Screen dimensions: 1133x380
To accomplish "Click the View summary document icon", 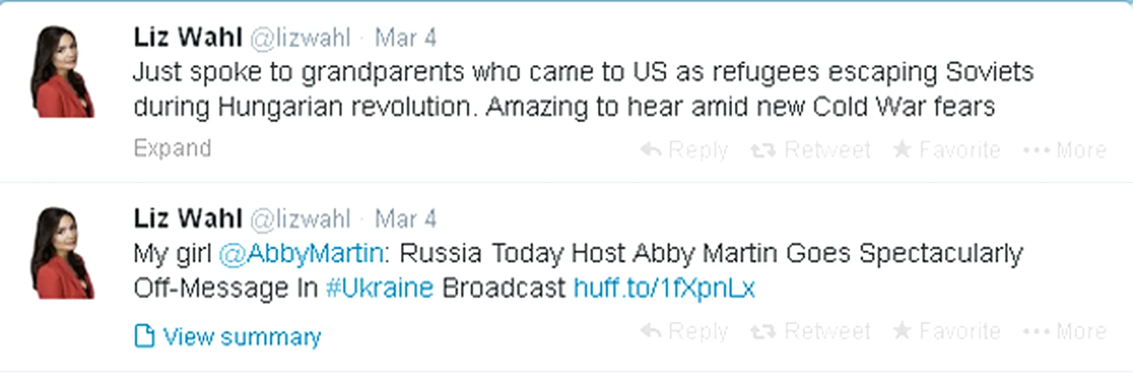I will pos(144,335).
